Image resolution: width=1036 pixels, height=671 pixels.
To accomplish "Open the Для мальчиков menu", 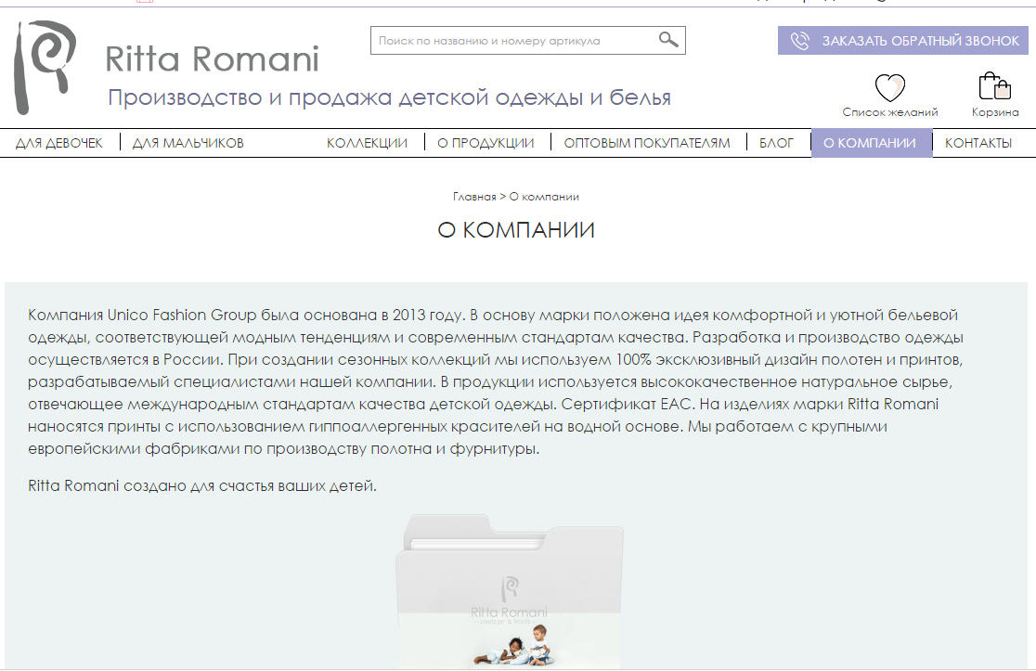I will click(x=188, y=143).
